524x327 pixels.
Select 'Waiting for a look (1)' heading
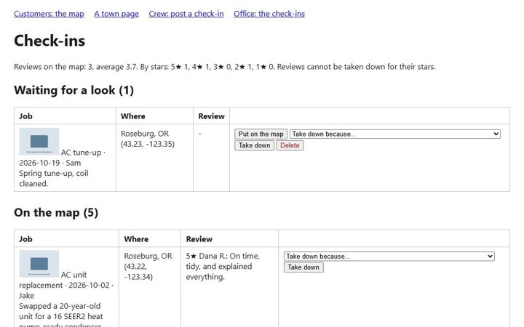click(74, 90)
